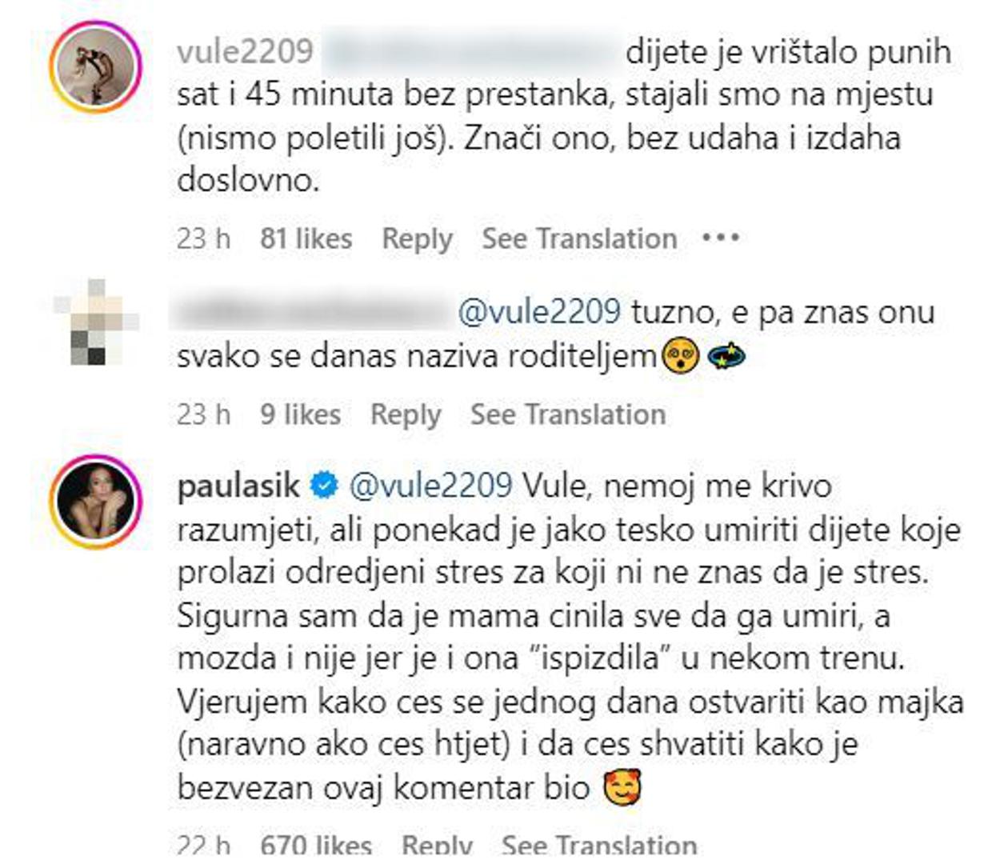Open vule2209 username link
1000x864 pixels.
(245, 51)
